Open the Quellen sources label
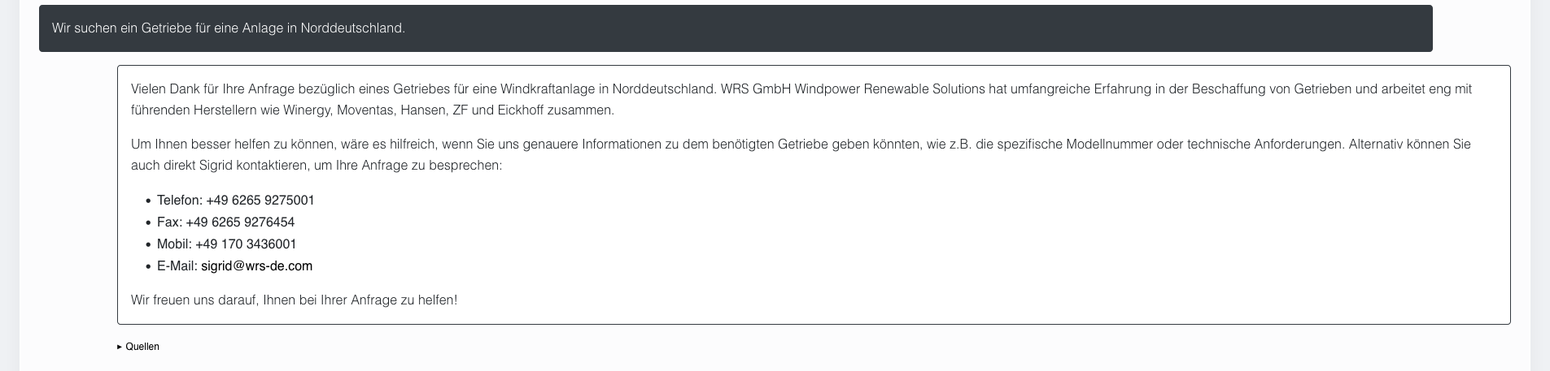 coord(142,347)
